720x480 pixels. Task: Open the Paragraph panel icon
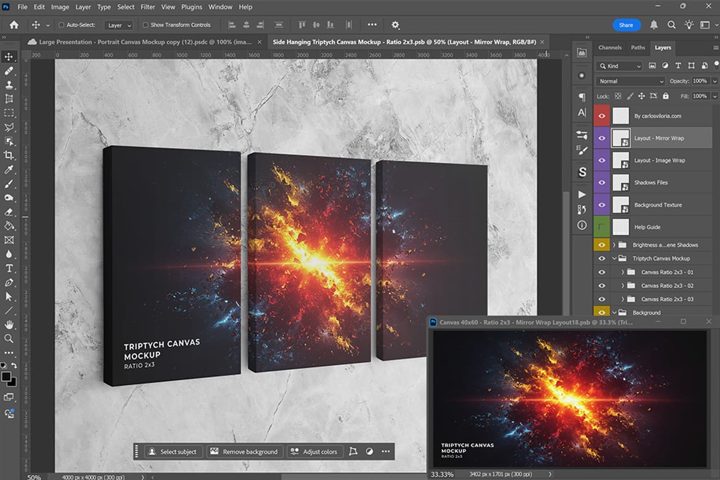(x=582, y=97)
